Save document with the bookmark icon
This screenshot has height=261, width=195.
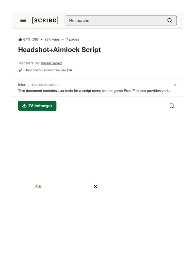tap(171, 106)
